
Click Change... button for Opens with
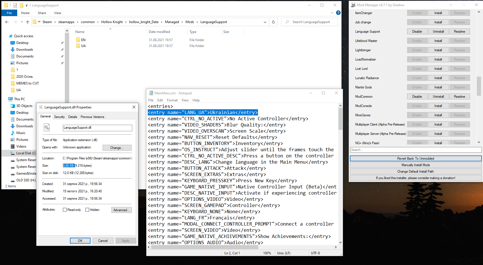pos(117,148)
